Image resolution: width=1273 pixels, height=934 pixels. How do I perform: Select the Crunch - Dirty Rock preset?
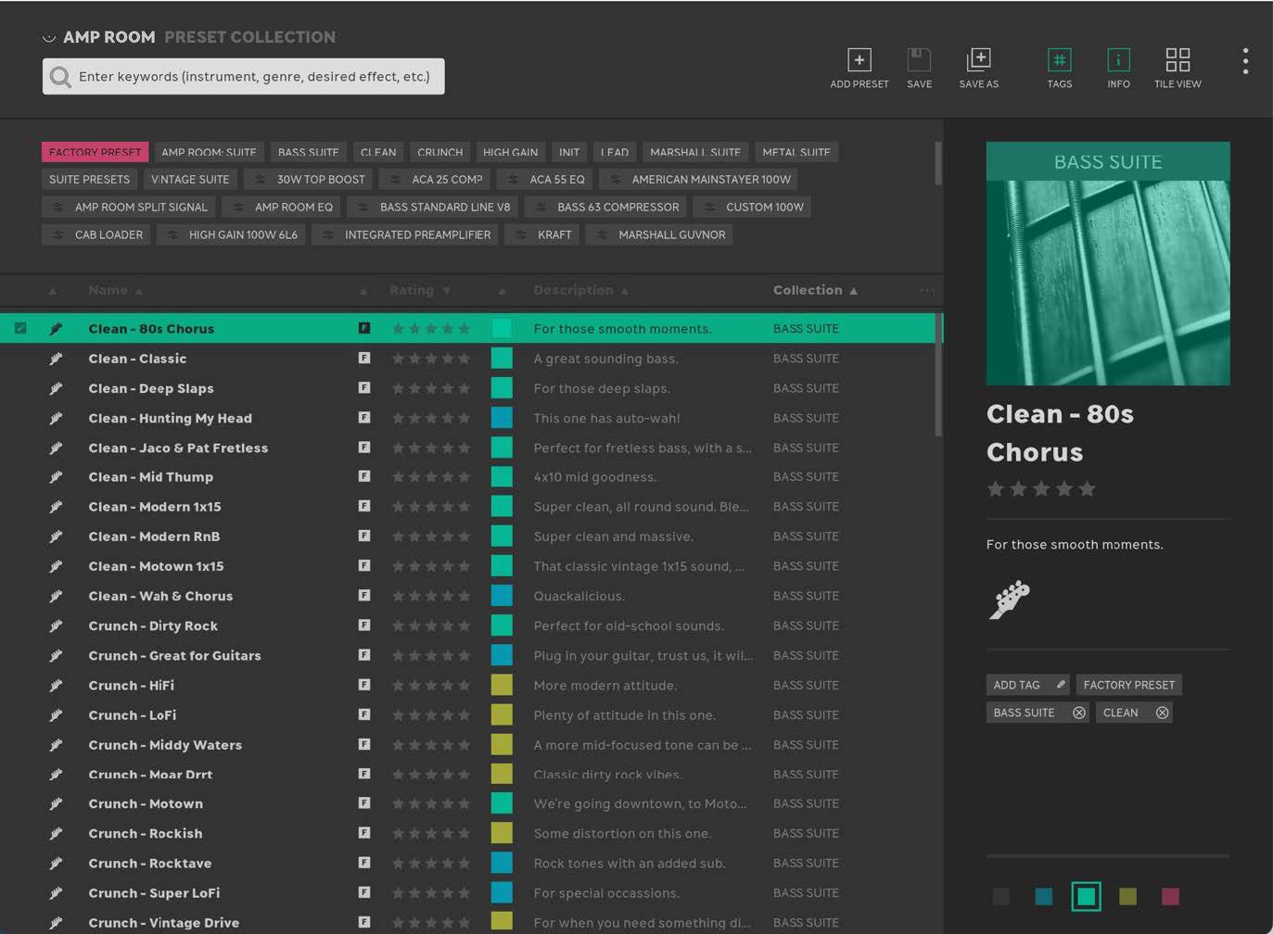tap(153, 625)
